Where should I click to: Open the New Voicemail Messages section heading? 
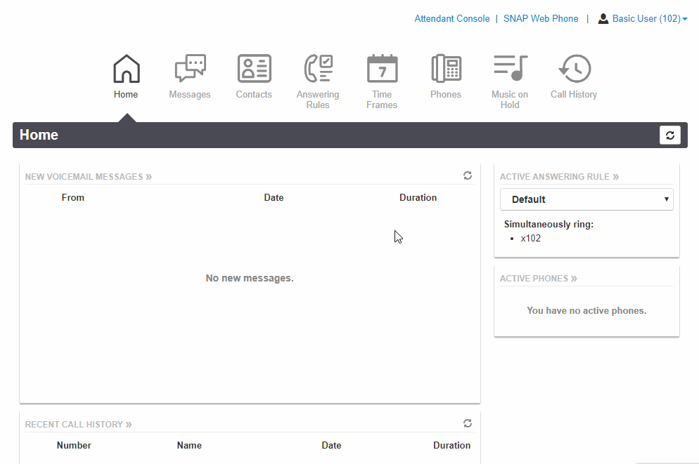(88, 177)
